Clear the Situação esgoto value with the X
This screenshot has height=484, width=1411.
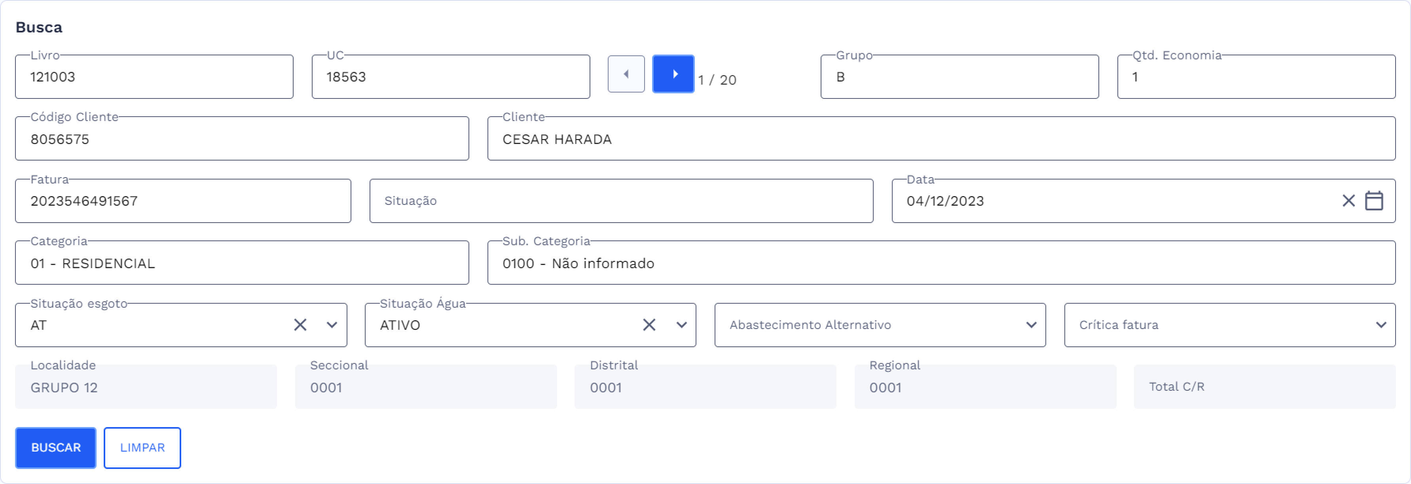coord(300,325)
